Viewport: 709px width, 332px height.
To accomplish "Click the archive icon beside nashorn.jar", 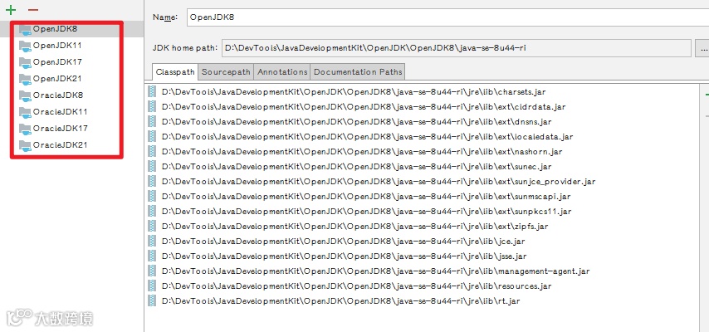I will [152, 151].
